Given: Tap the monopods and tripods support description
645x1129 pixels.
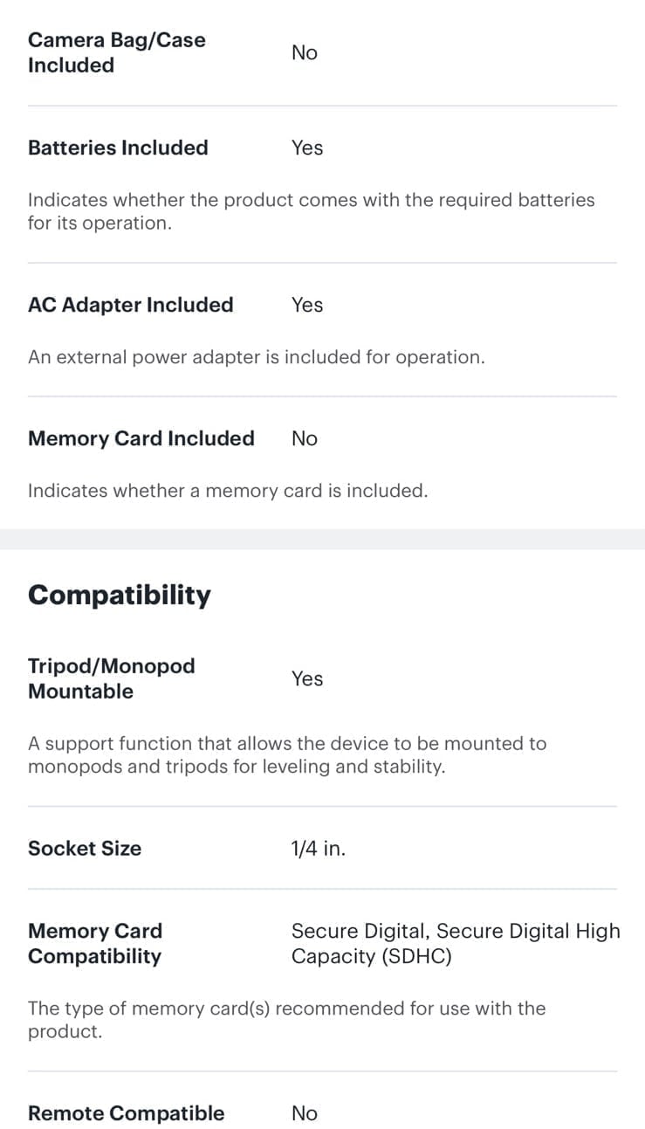Looking at the screenshot, I should [x=287, y=755].
